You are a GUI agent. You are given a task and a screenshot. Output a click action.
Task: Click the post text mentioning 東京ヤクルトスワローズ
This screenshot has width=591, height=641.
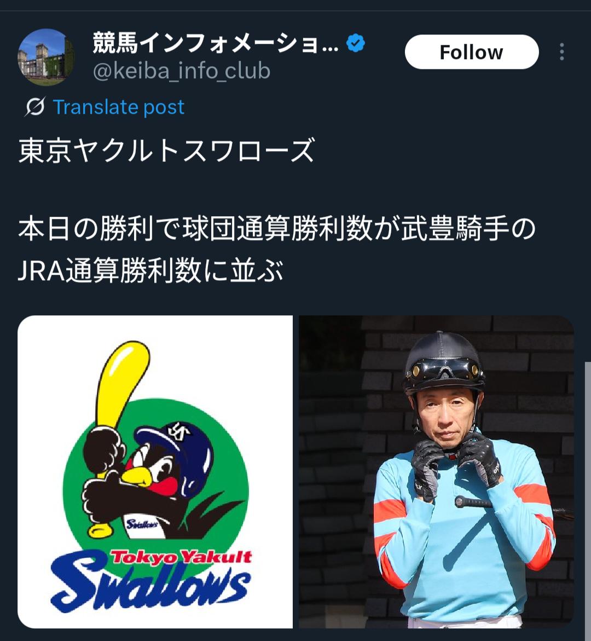click(x=167, y=151)
